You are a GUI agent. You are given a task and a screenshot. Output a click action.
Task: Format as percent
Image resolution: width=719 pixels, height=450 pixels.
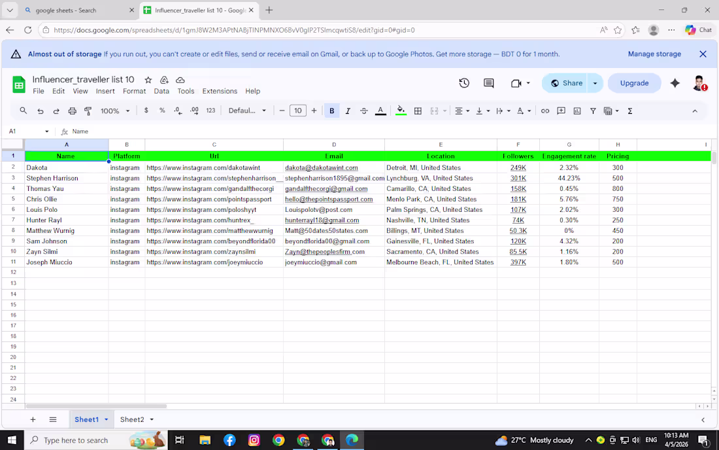point(162,111)
